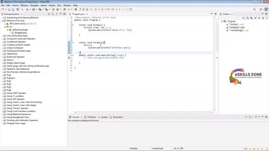Open the Run icon dropdown arrow
The width and height of the screenshot is (269, 151).
tap(37, 10)
